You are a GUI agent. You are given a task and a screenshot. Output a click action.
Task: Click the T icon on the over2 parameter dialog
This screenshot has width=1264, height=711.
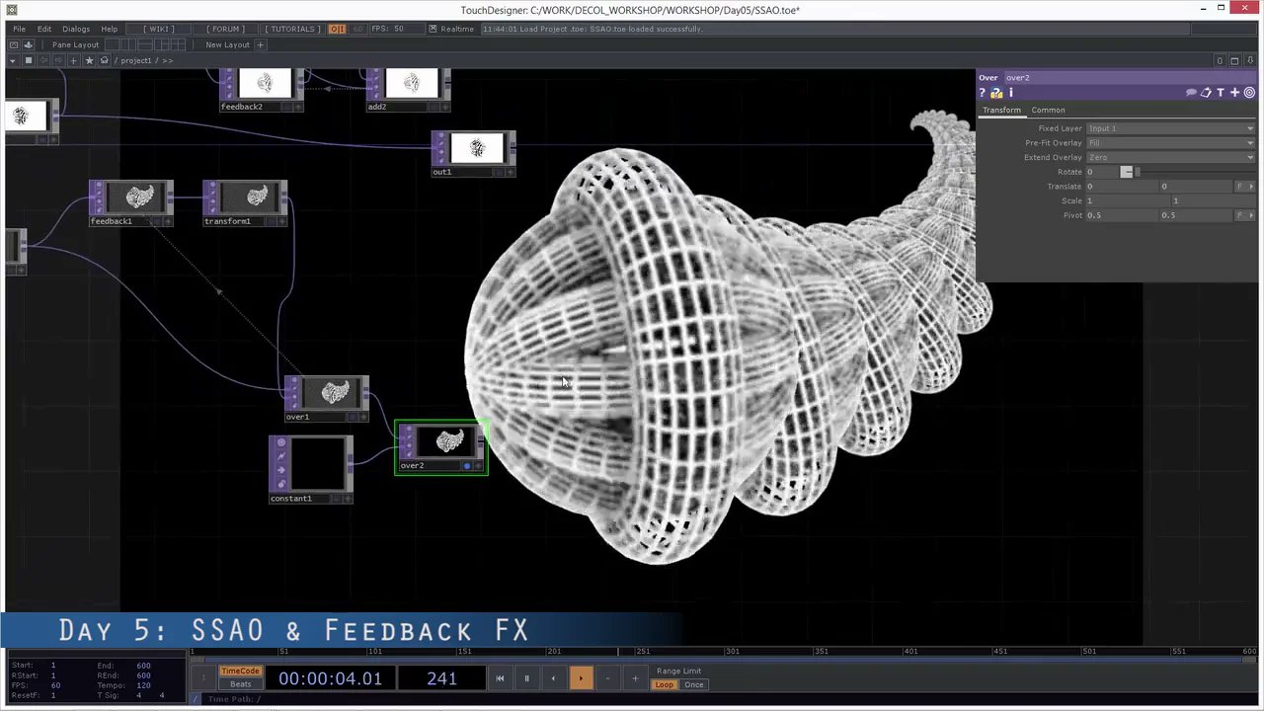coord(1221,92)
